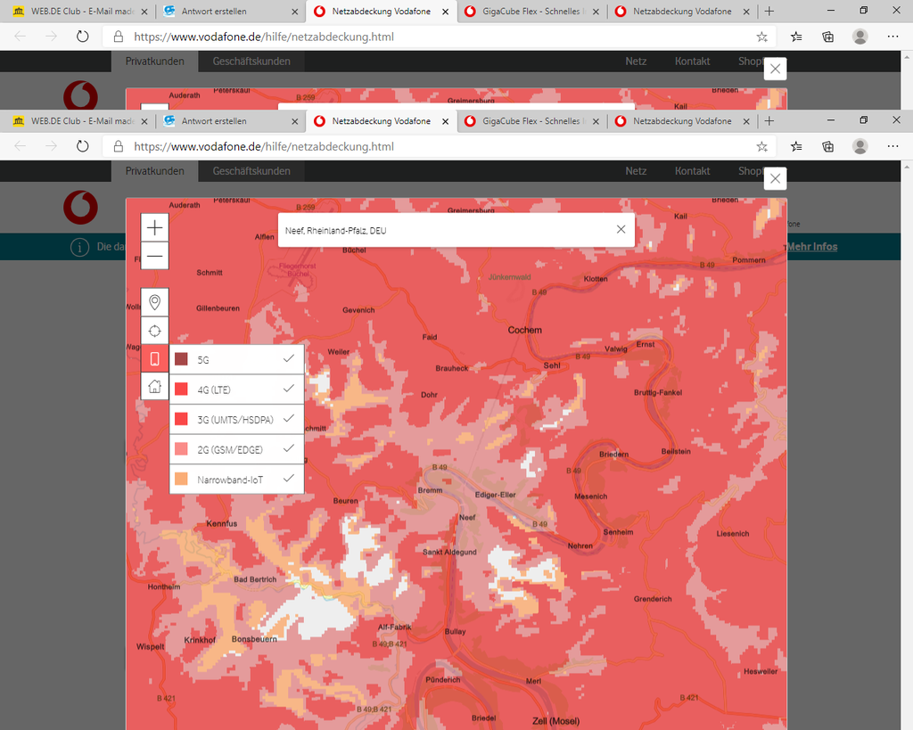Viewport: 913px width, 730px height.
Task: Click the Vodafone logo in upper window
Action: point(80,95)
